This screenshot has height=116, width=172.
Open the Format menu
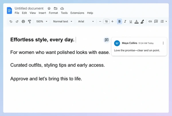(x=53, y=13)
